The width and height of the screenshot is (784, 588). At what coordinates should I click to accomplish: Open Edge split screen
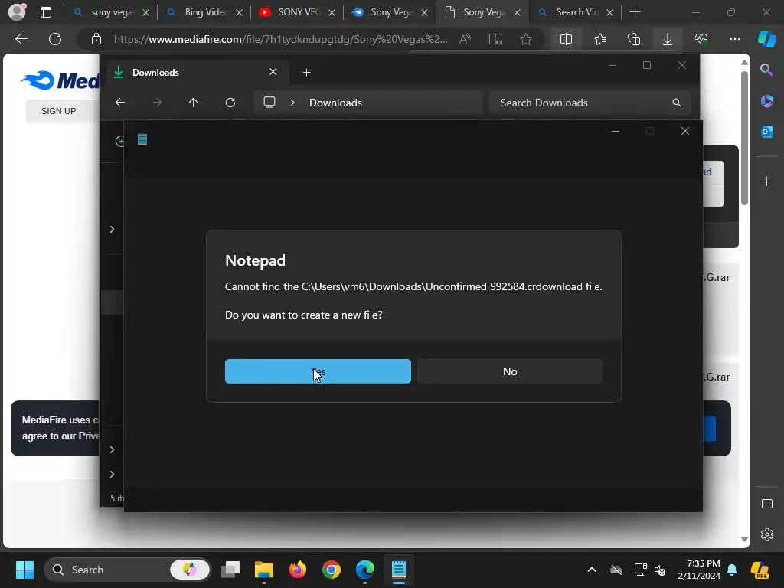point(566,39)
